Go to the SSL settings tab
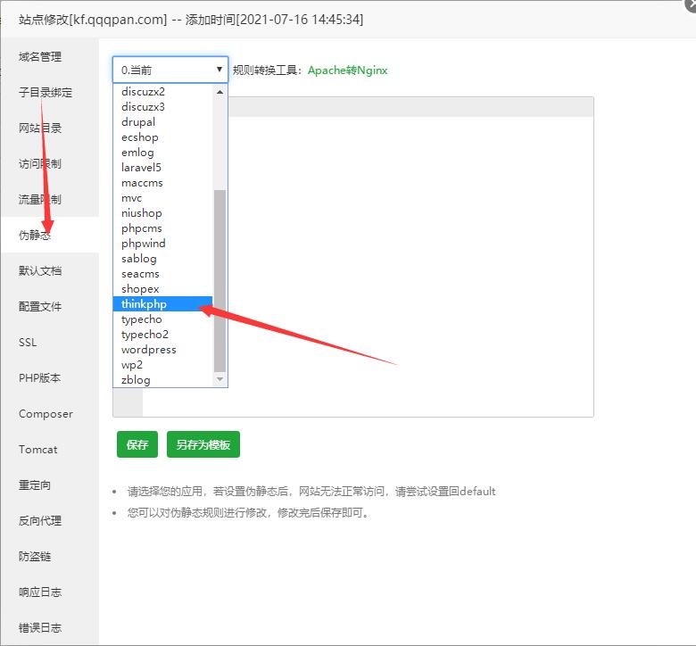Image resolution: width=696 pixels, height=646 pixels. pyautogui.click(x=28, y=343)
